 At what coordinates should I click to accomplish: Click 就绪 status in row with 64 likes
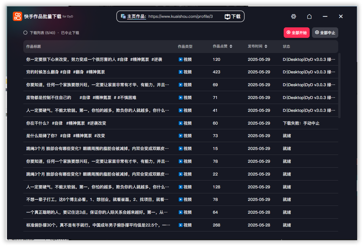click(287, 212)
